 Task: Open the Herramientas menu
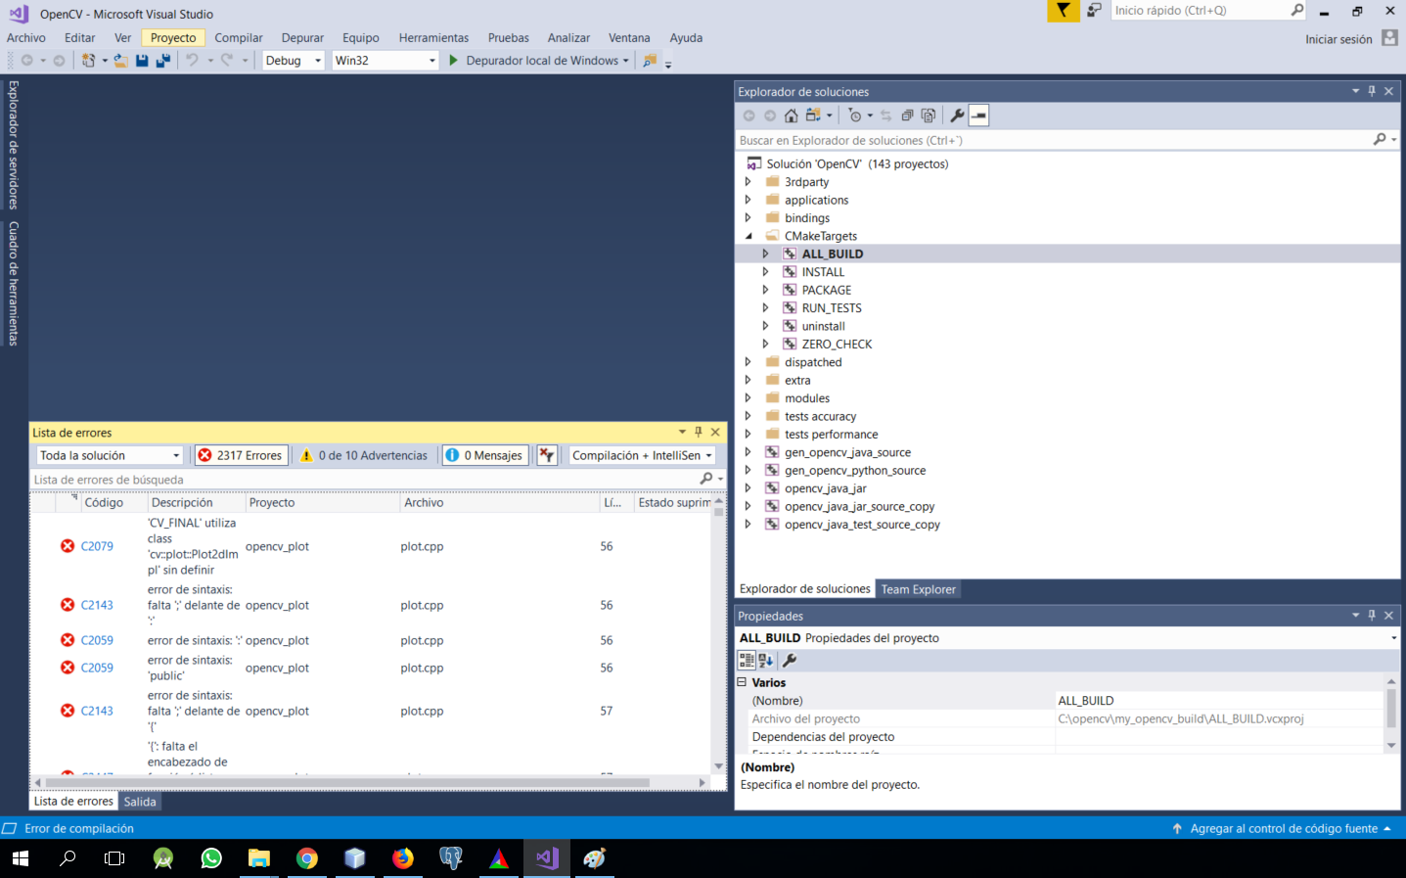coord(433,37)
